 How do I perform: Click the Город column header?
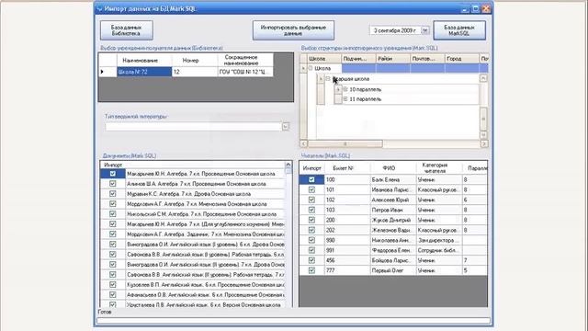pyautogui.click(x=462, y=59)
